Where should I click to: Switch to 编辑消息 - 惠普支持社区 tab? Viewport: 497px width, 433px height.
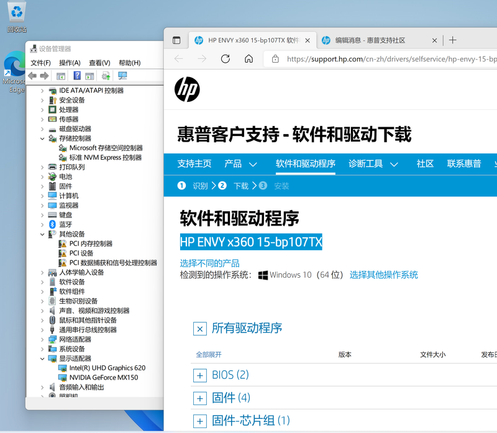(370, 40)
